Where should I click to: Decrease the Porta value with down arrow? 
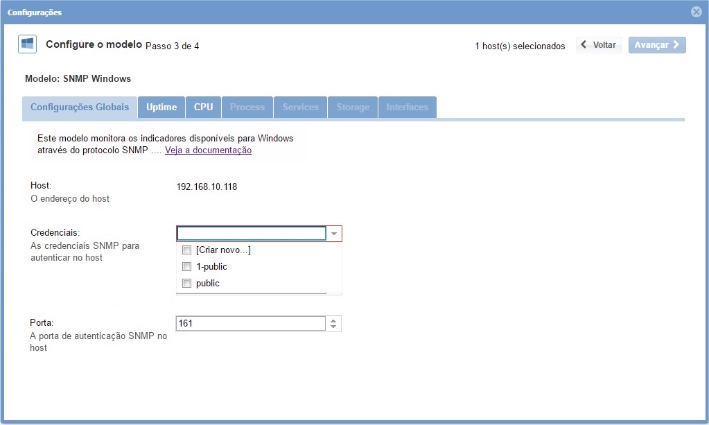point(333,327)
